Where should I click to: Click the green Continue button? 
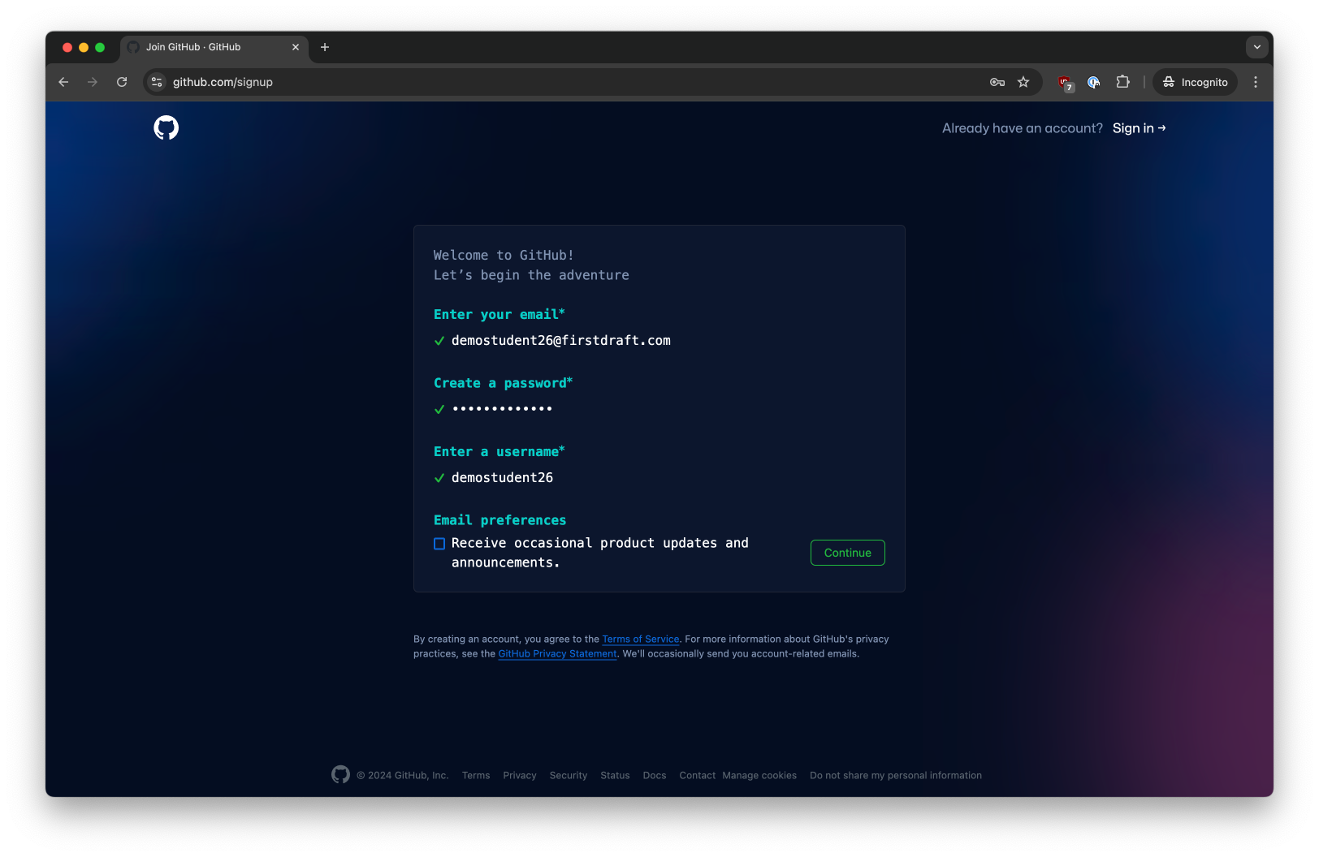click(x=848, y=553)
